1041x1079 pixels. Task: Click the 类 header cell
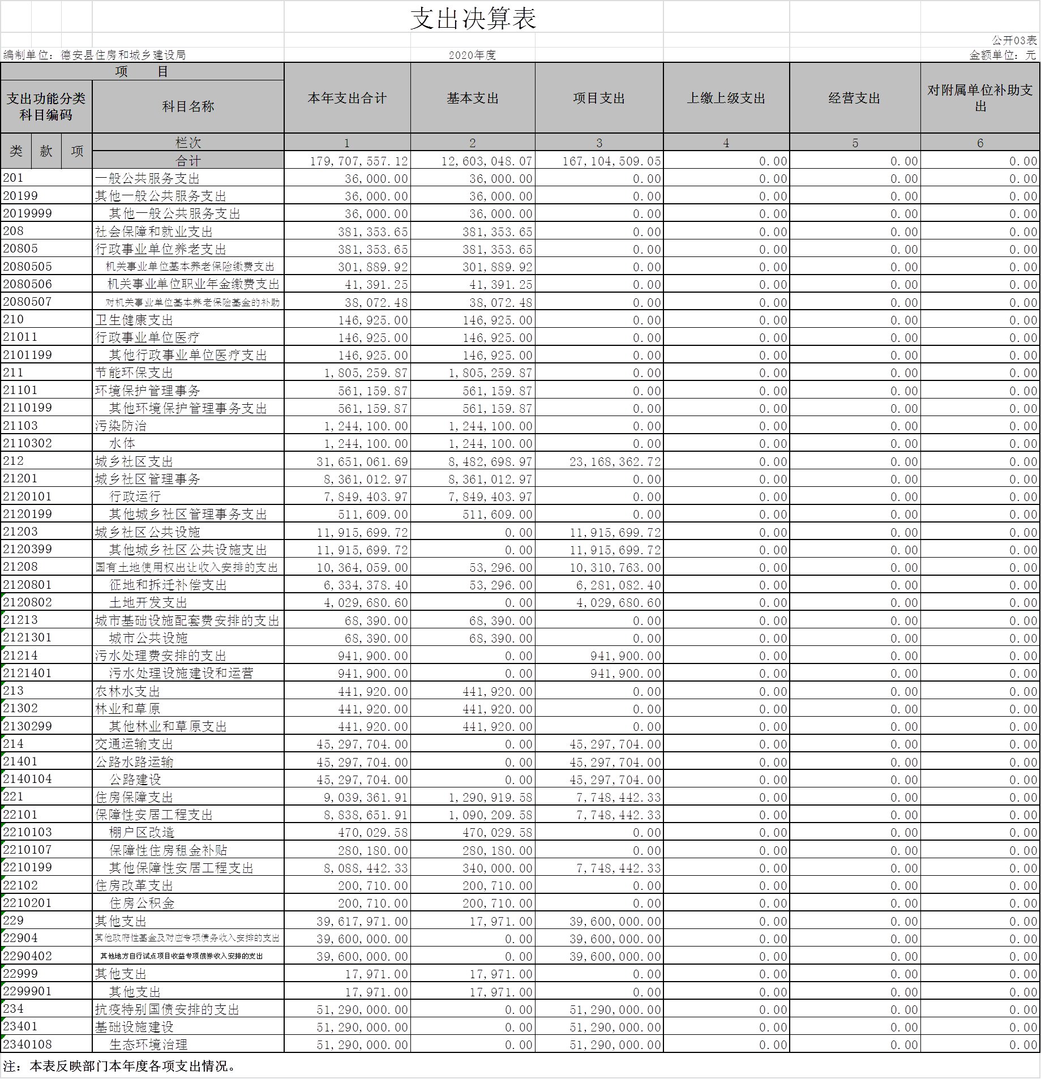pos(16,151)
